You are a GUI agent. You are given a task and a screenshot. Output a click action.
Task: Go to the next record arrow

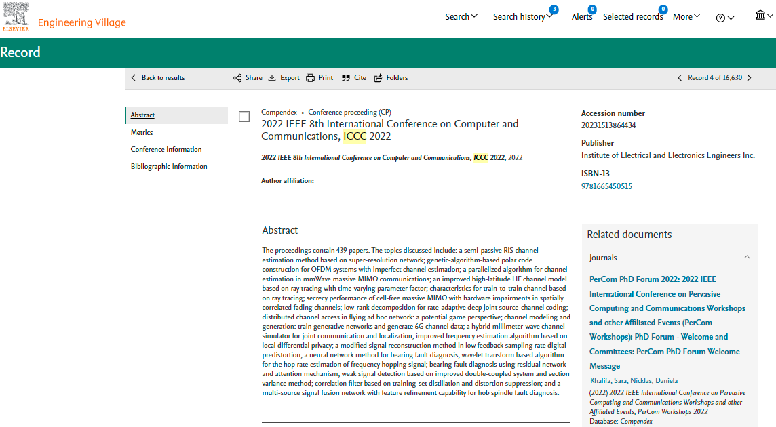[749, 78]
